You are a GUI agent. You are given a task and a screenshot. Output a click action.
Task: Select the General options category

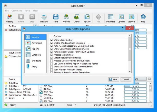tap(35, 37)
